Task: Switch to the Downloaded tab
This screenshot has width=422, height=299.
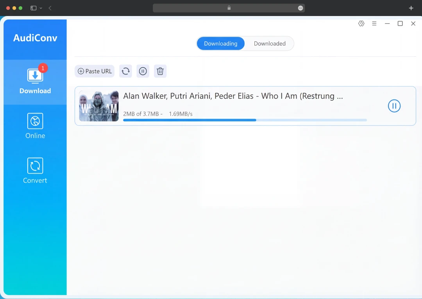Action: point(270,43)
